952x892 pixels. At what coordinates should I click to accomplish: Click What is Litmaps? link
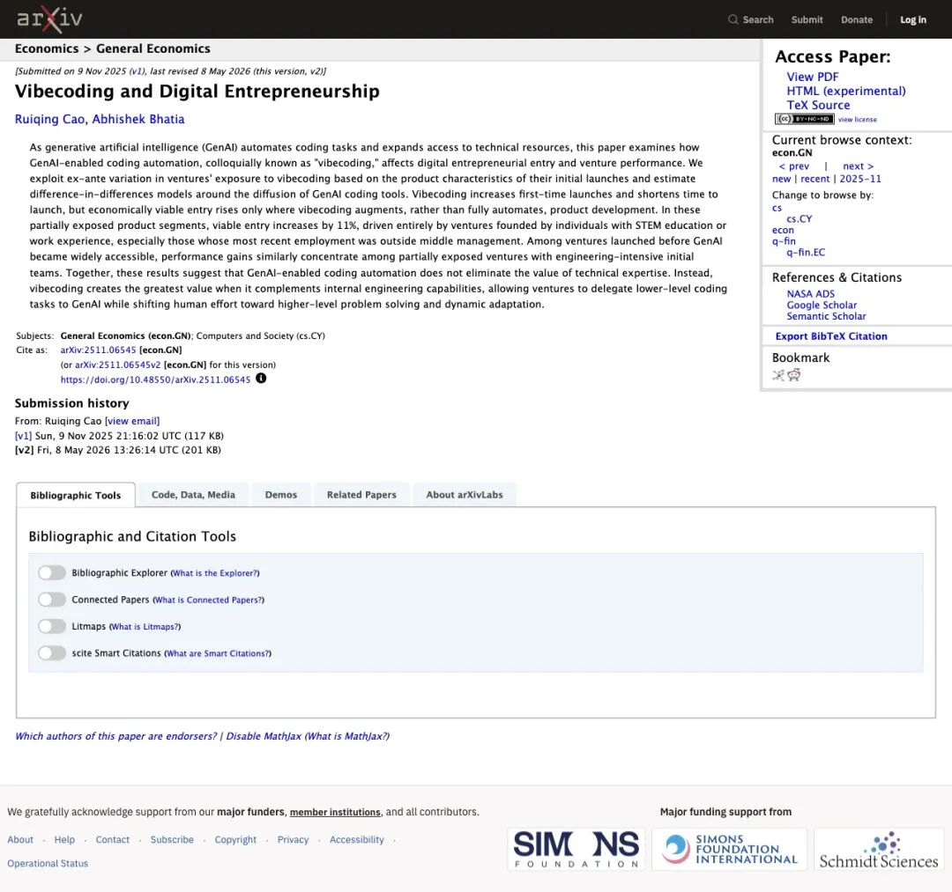(x=145, y=626)
